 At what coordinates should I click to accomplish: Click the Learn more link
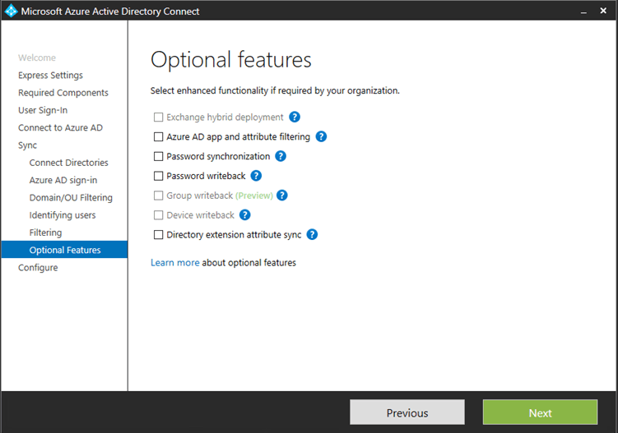pyautogui.click(x=175, y=263)
